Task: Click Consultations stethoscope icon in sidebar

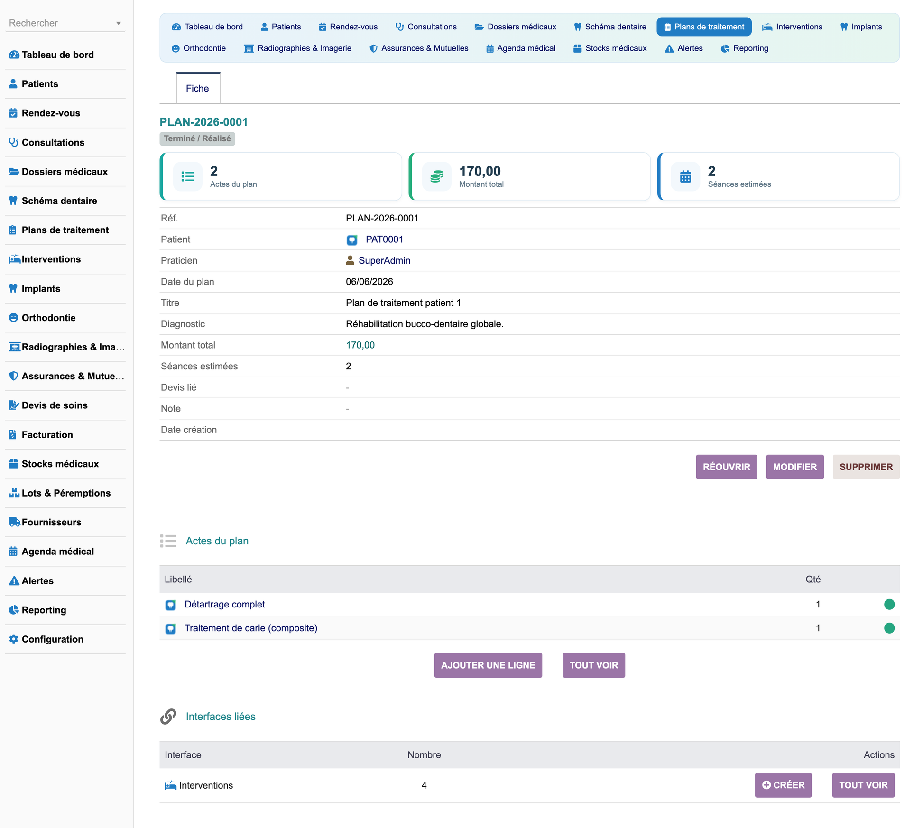Action: [x=13, y=142]
